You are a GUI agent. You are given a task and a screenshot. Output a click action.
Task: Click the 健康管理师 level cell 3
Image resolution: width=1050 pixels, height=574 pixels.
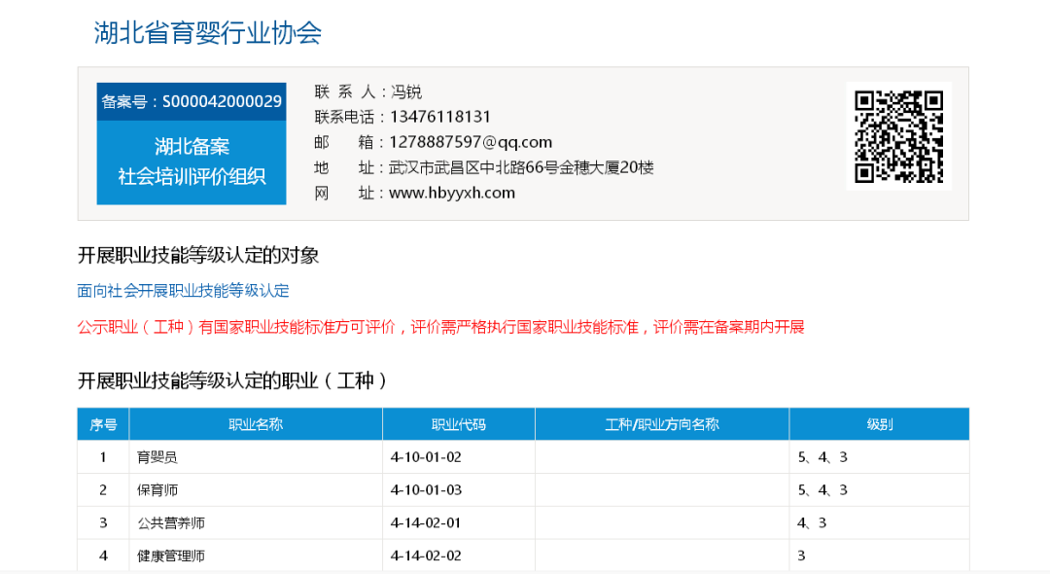pos(879,556)
